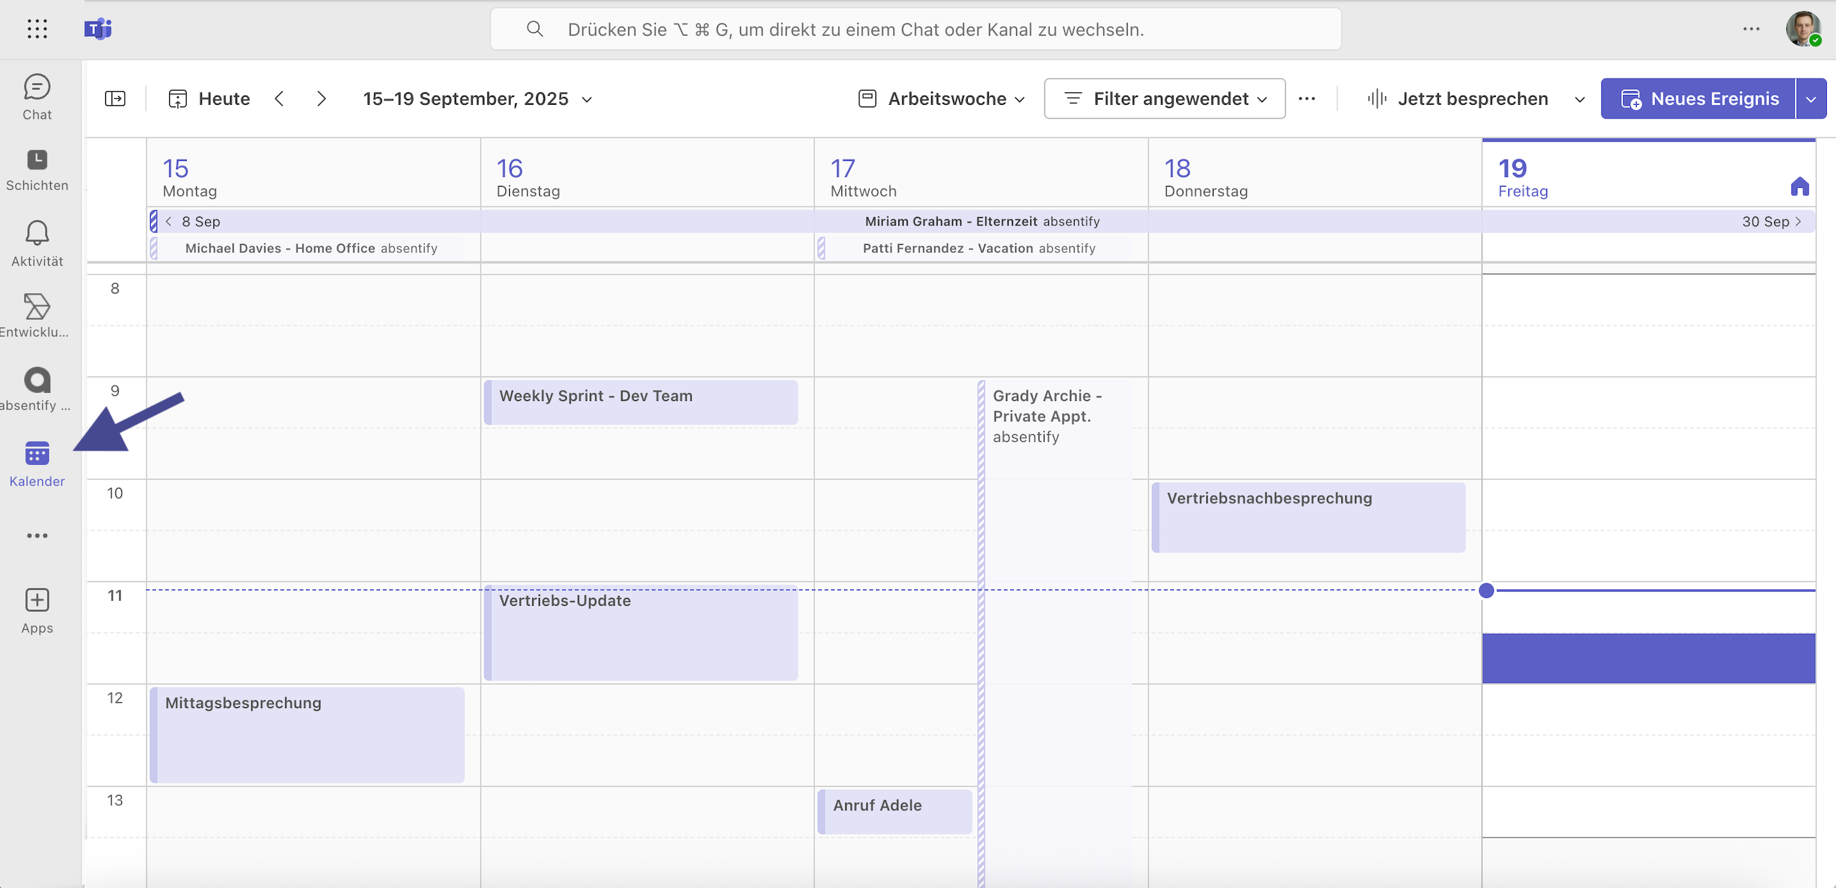
Task: Go to previous week with left chevron
Action: (x=279, y=99)
